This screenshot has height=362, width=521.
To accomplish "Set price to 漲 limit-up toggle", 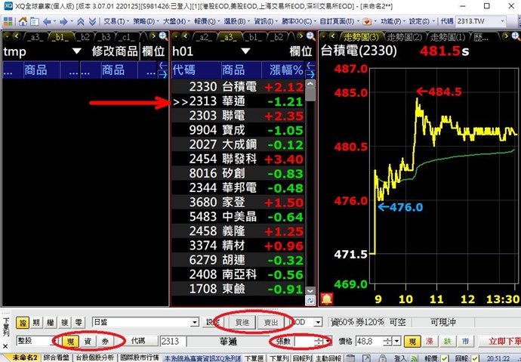I will (430, 342).
